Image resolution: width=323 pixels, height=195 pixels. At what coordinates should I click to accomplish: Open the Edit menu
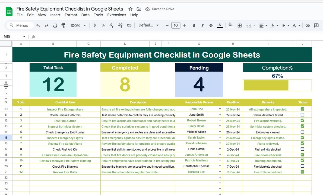pos(30,15)
